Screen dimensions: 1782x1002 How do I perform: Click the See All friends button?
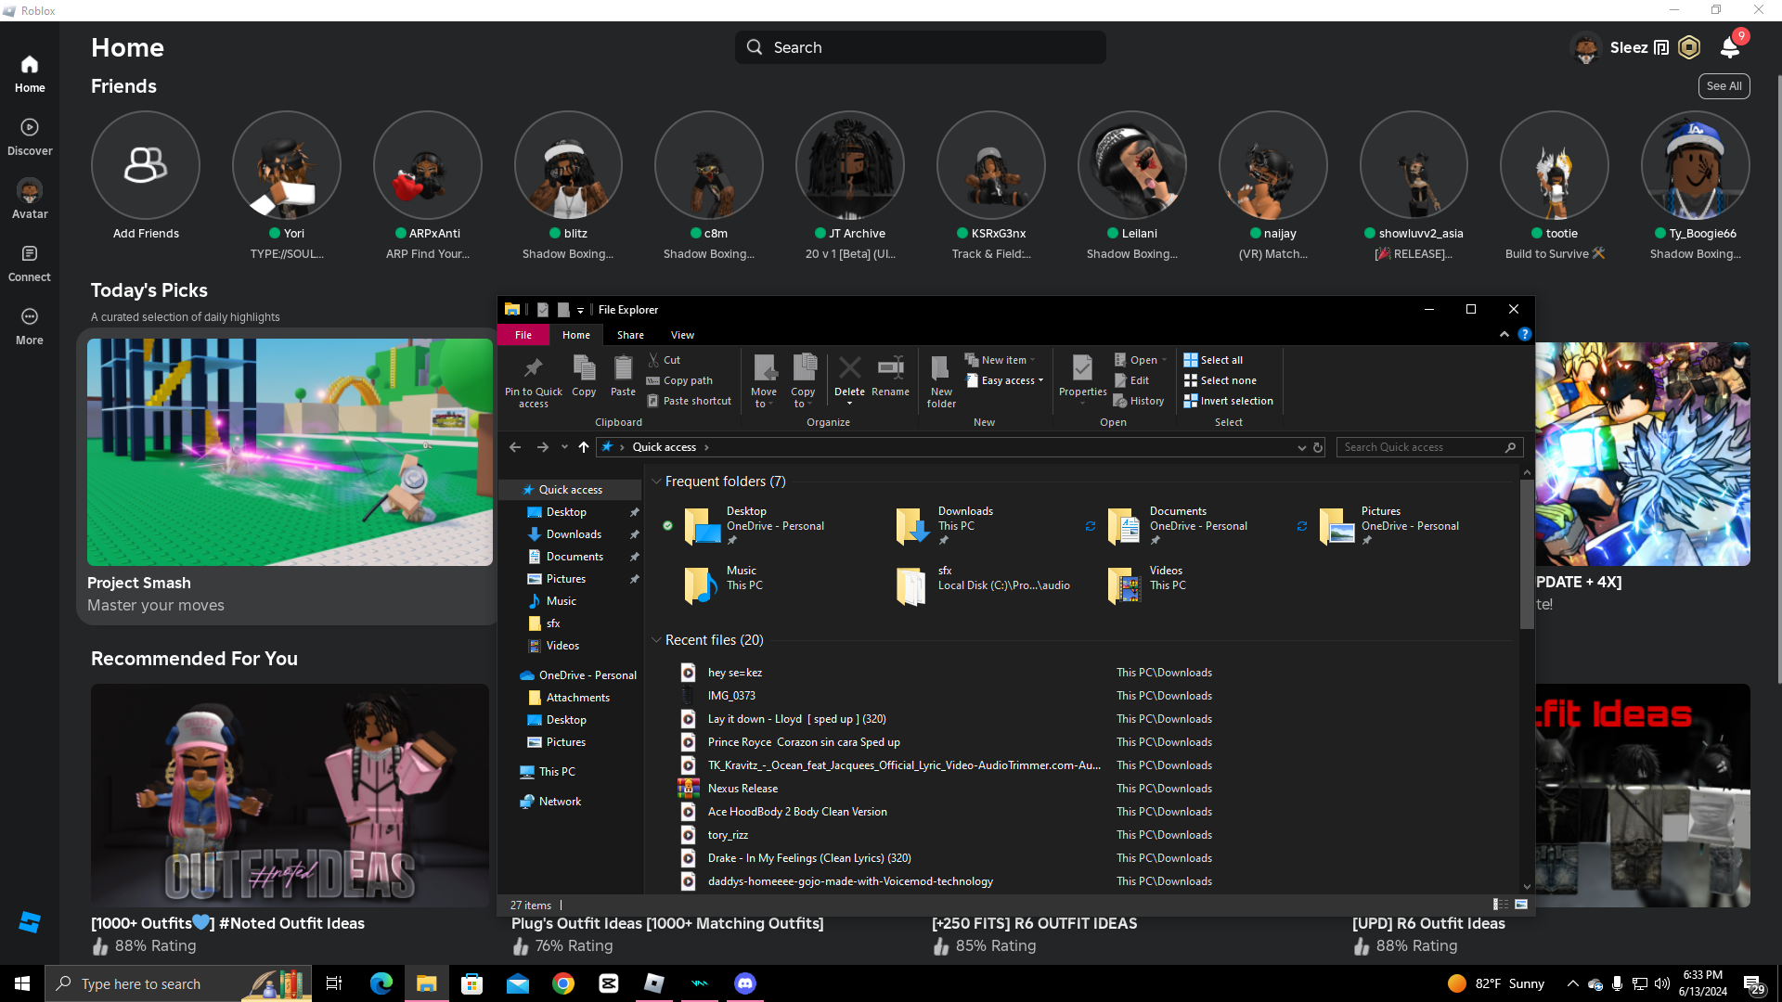pyautogui.click(x=1724, y=86)
